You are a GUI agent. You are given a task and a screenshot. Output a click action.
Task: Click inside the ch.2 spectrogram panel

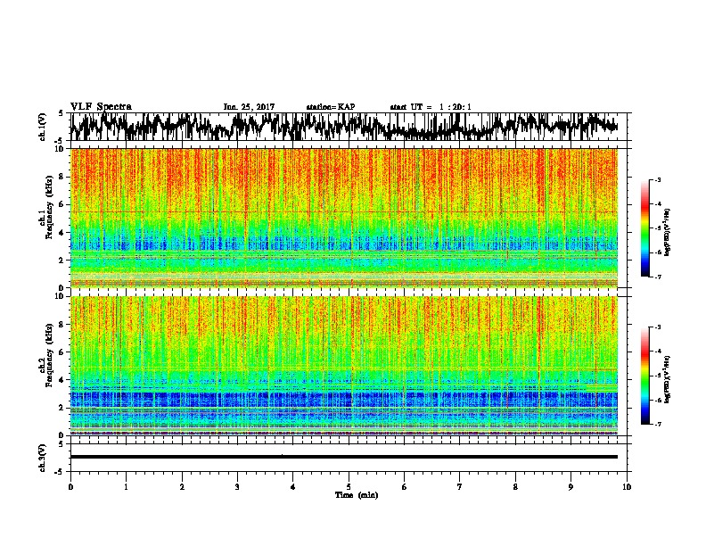(x=344, y=366)
